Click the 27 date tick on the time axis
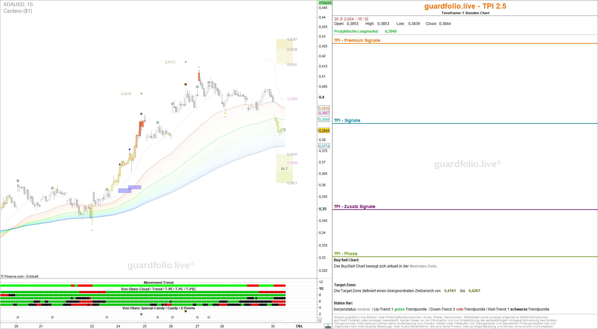The image size is (598, 329). click(x=197, y=326)
